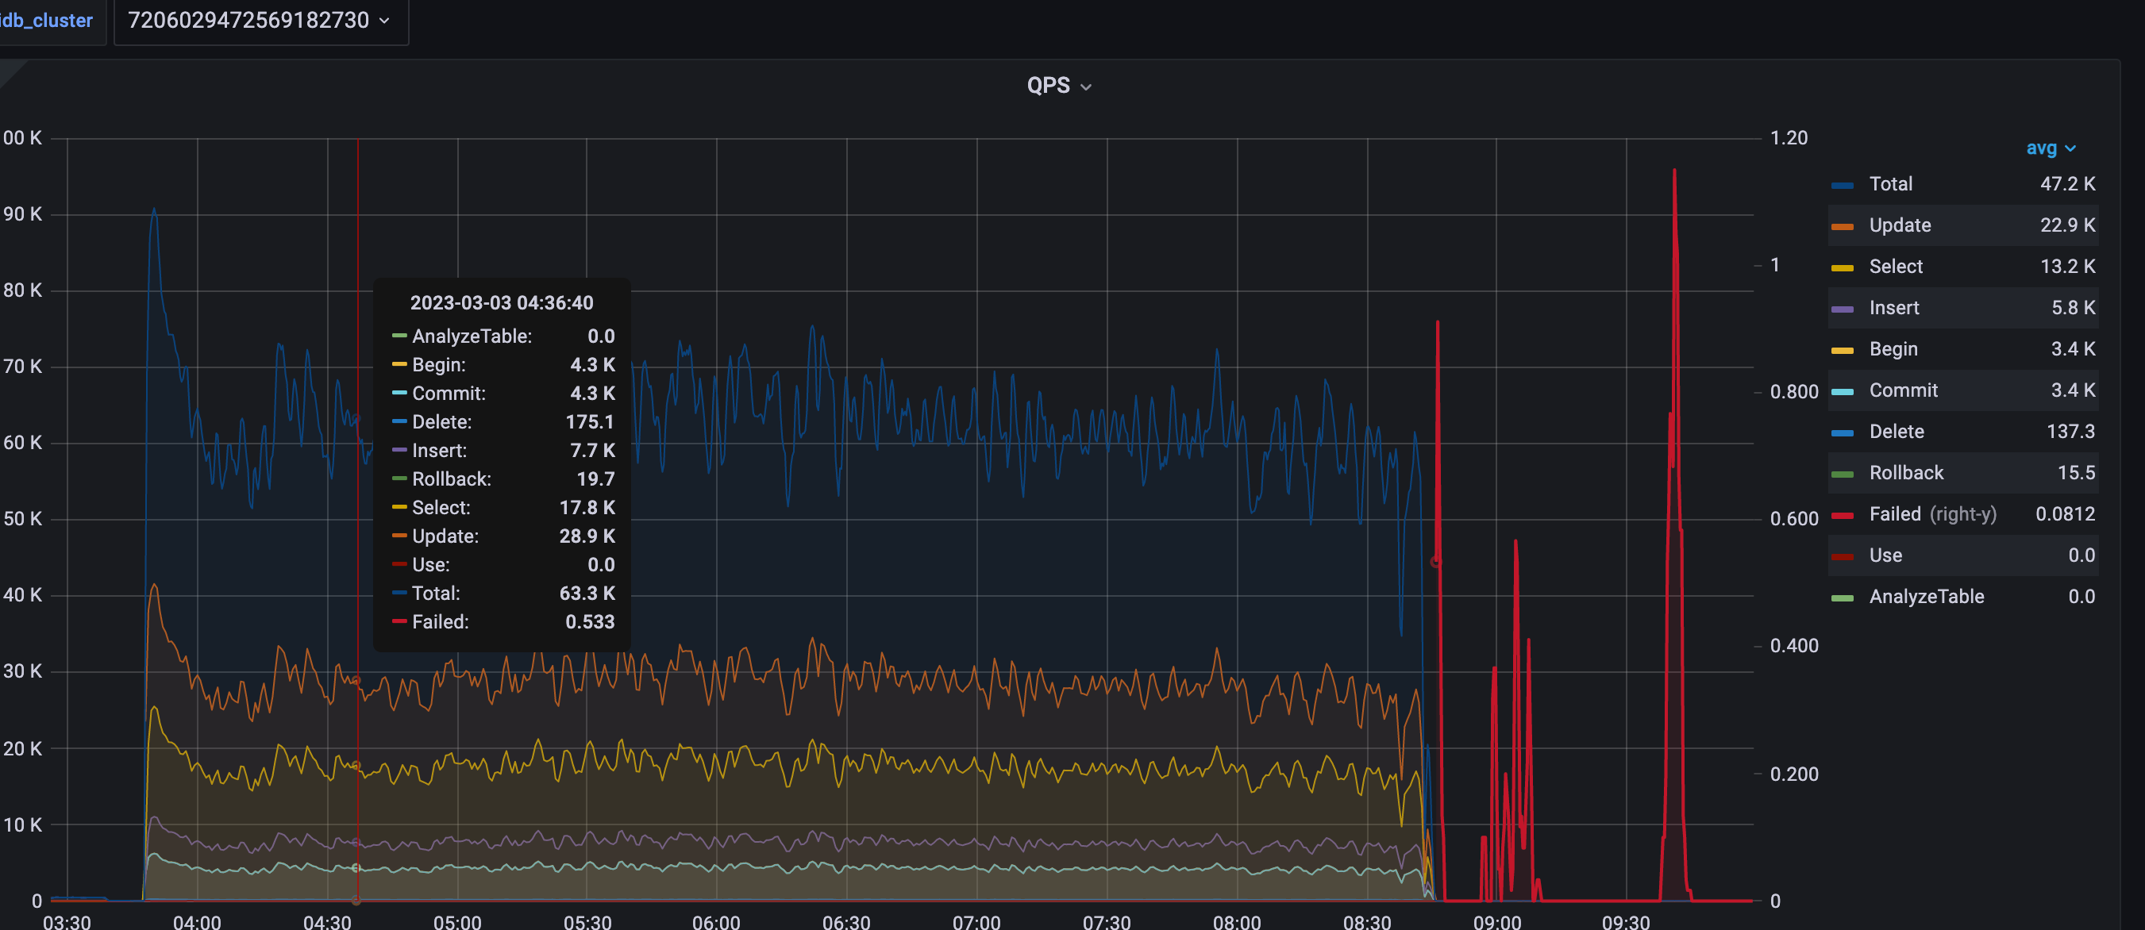Toggle the Commit series on or off
Screen dimensions: 2145x930
(x=1904, y=390)
